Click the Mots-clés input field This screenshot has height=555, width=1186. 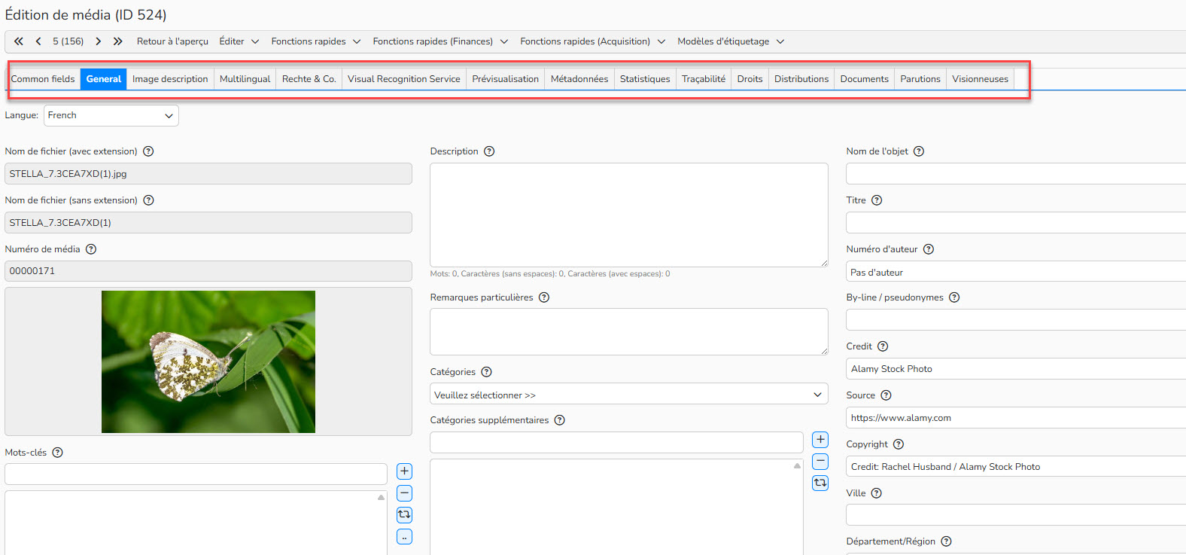point(196,474)
